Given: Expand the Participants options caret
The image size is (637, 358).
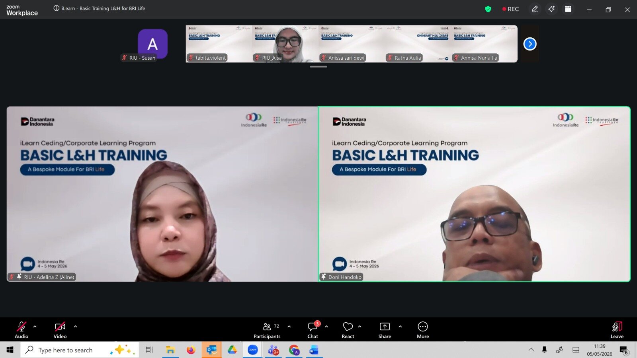Looking at the screenshot, I should (289, 327).
